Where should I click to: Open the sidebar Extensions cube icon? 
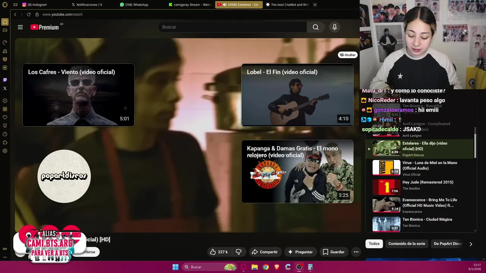click(5, 143)
